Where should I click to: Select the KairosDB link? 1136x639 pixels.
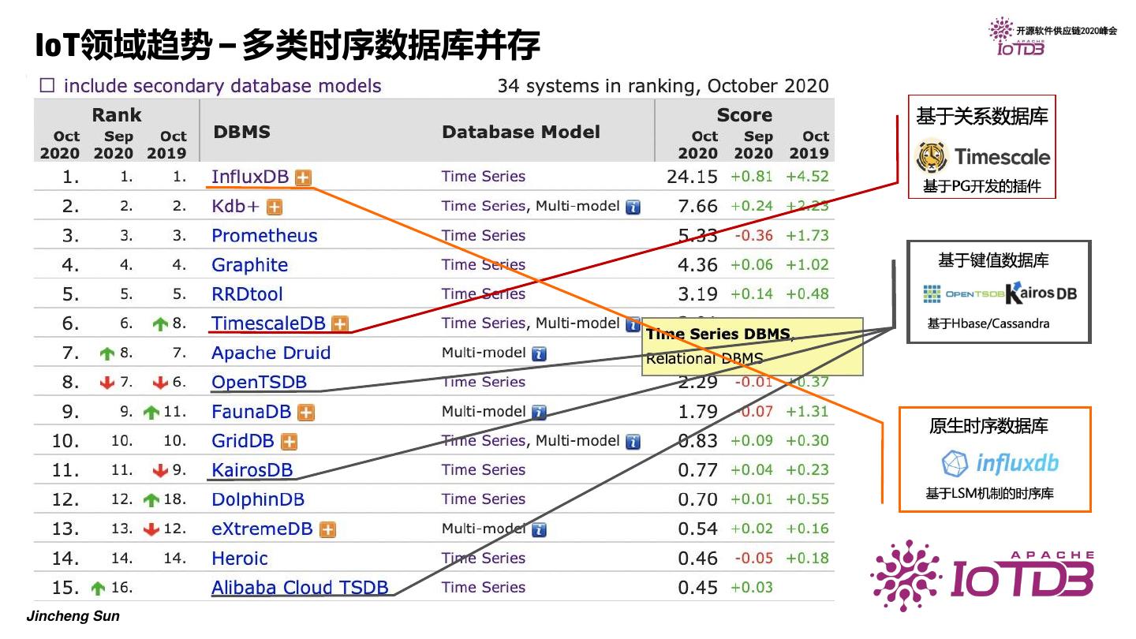click(252, 470)
